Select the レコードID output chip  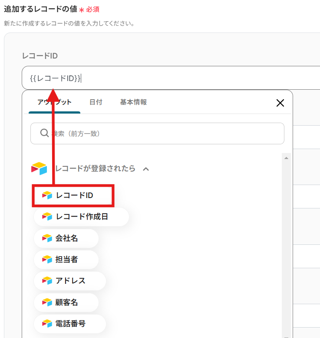[73, 195]
